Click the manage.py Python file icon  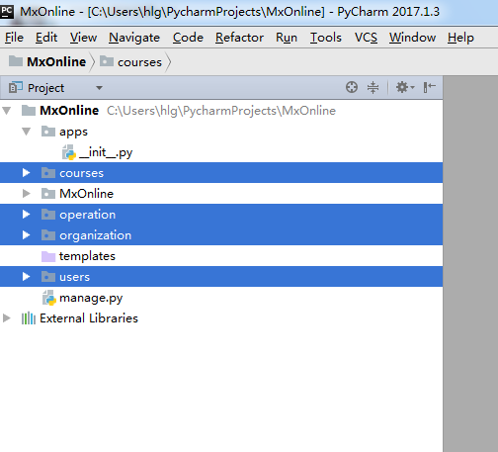tap(49, 298)
